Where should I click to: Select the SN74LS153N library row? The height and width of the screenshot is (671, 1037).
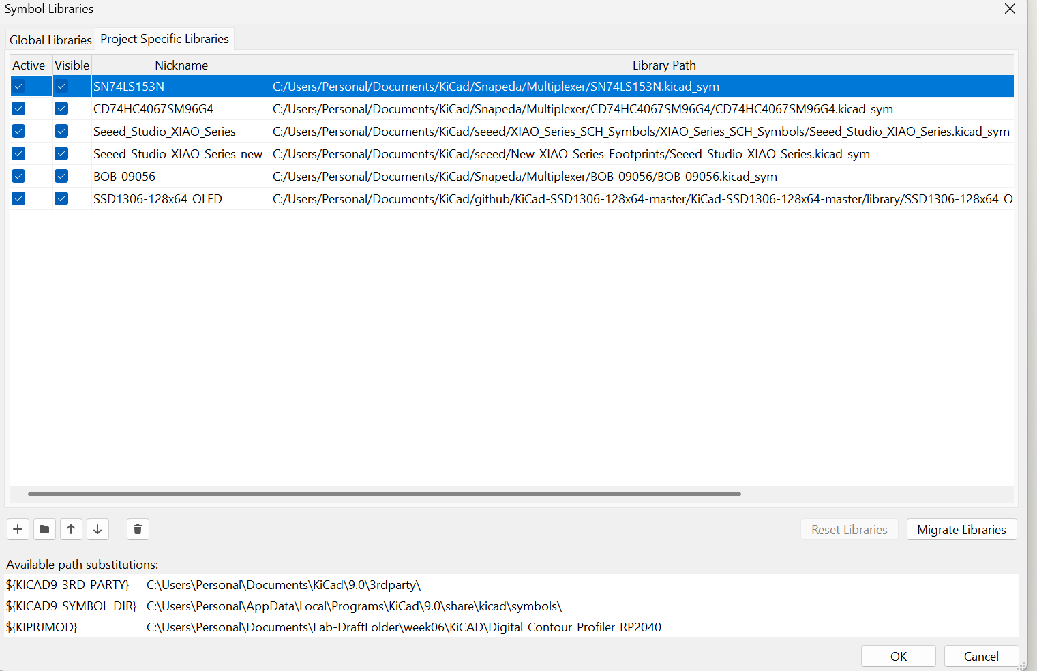pos(181,86)
